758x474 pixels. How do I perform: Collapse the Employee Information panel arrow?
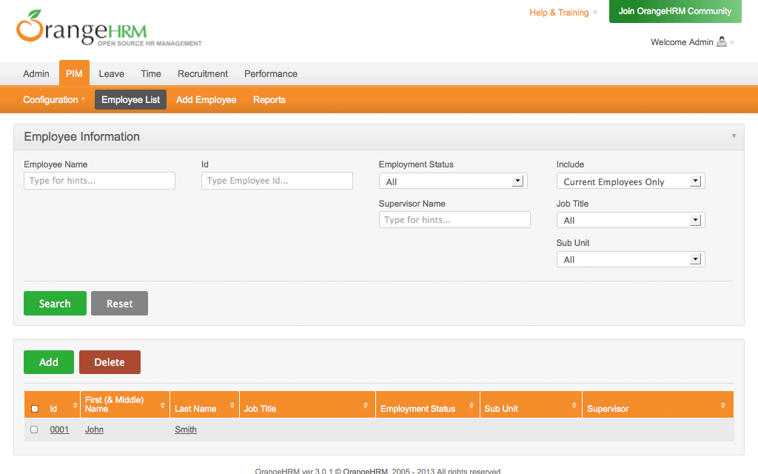734,136
